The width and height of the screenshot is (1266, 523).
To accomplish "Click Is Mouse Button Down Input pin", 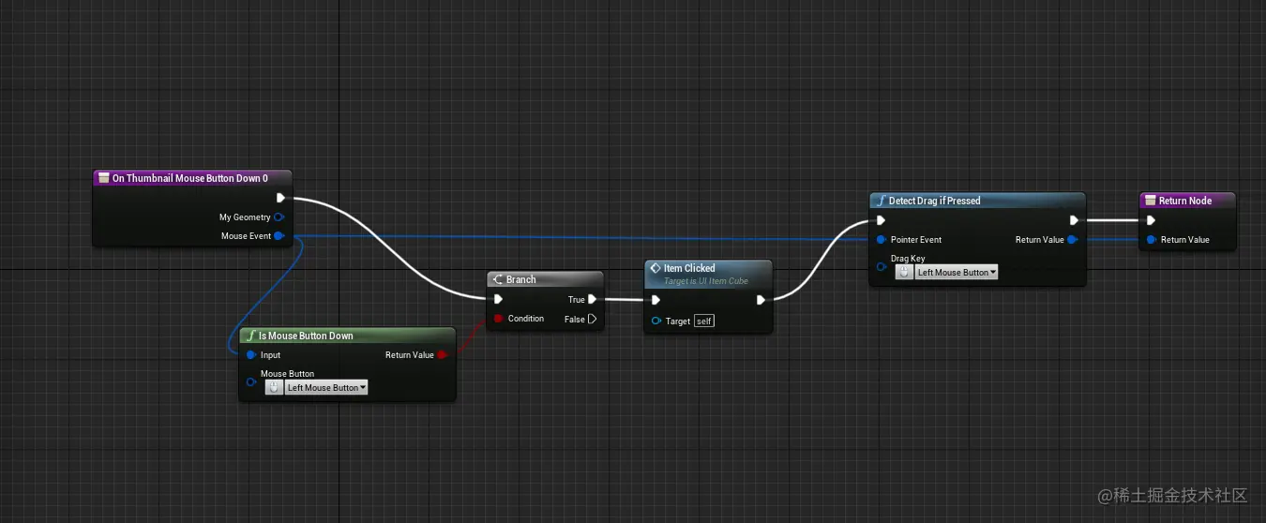I will point(251,355).
